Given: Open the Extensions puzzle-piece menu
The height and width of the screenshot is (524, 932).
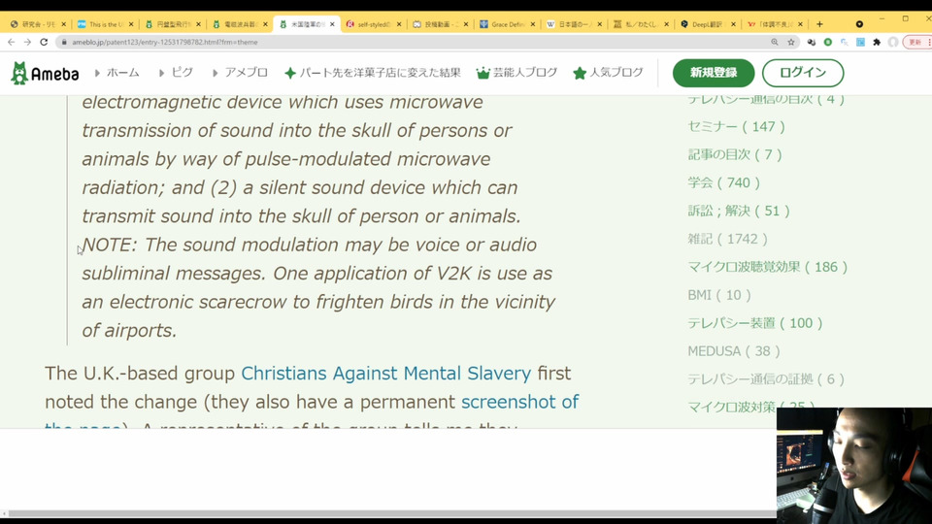Looking at the screenshot, I should coord(877,42).
